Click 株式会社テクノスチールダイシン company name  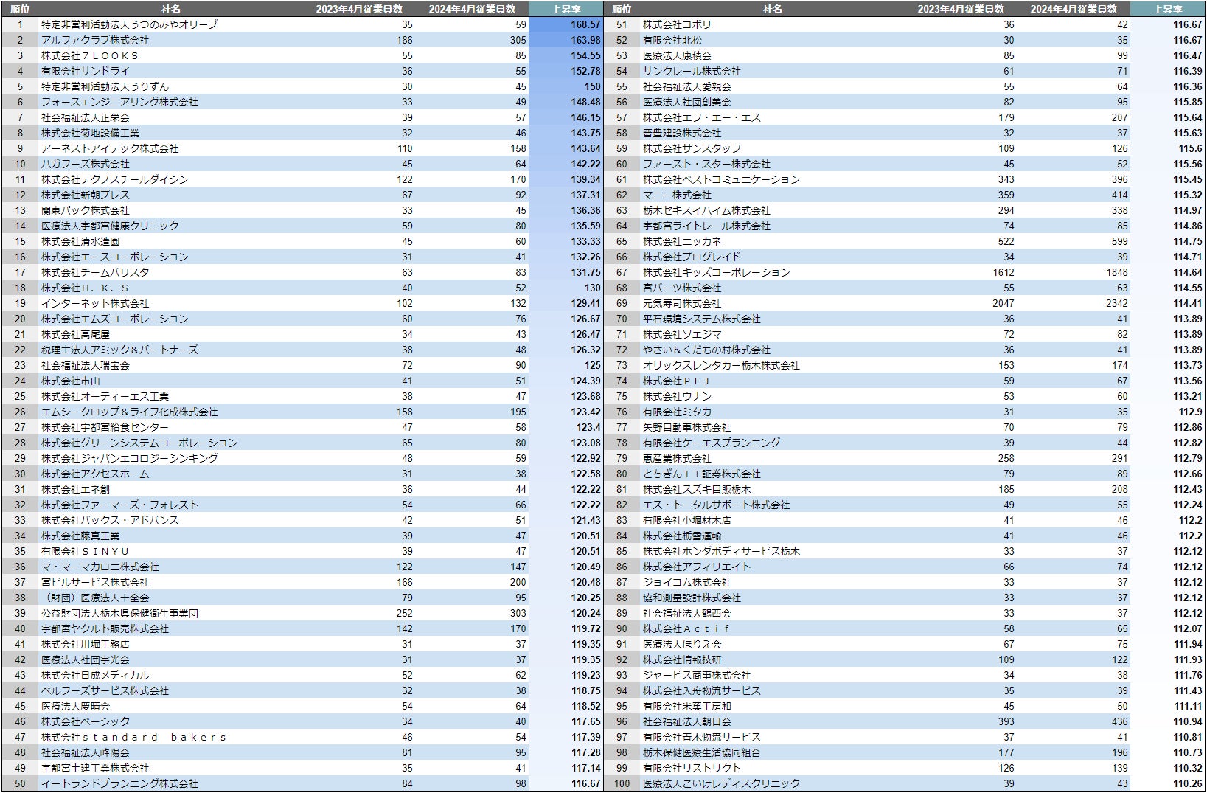(115, 179)
